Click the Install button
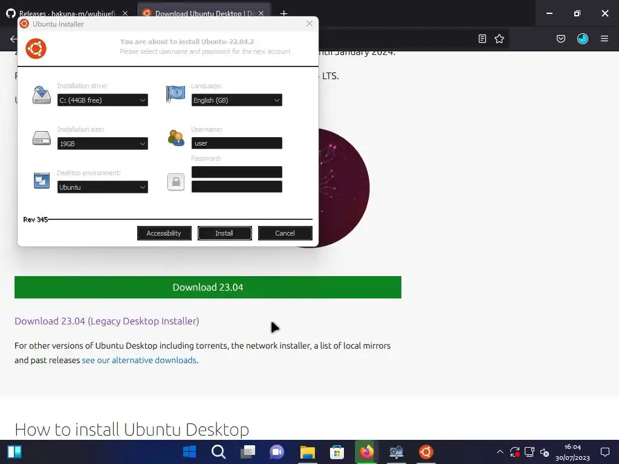Image resolution: width=619 pixels, height=464 pixels. (x=225, y=233)
